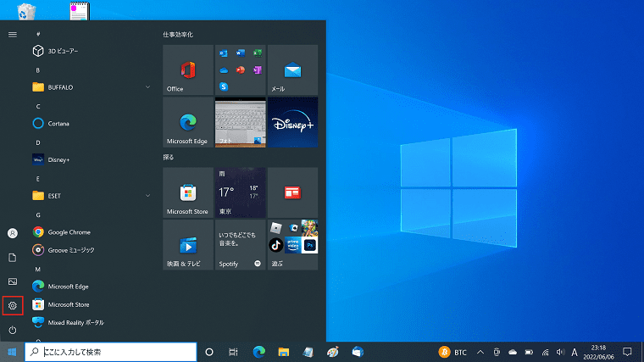This screenshot has height=362, width=644.
Task: Open the Disney+ tile
Action: point(293,122)
